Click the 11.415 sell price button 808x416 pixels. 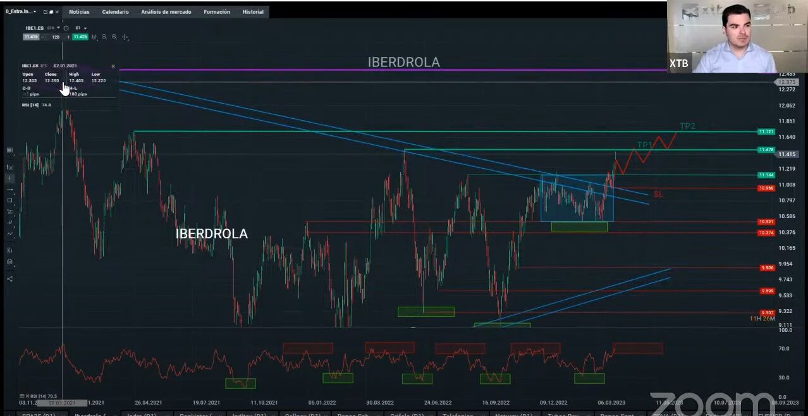click(x=31, y=37)
